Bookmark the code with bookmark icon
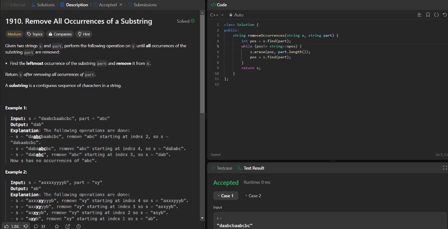 (428, 15)
